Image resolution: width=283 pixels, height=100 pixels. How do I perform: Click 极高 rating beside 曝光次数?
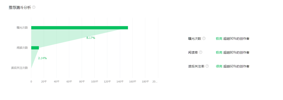click(x=219, y=38)
